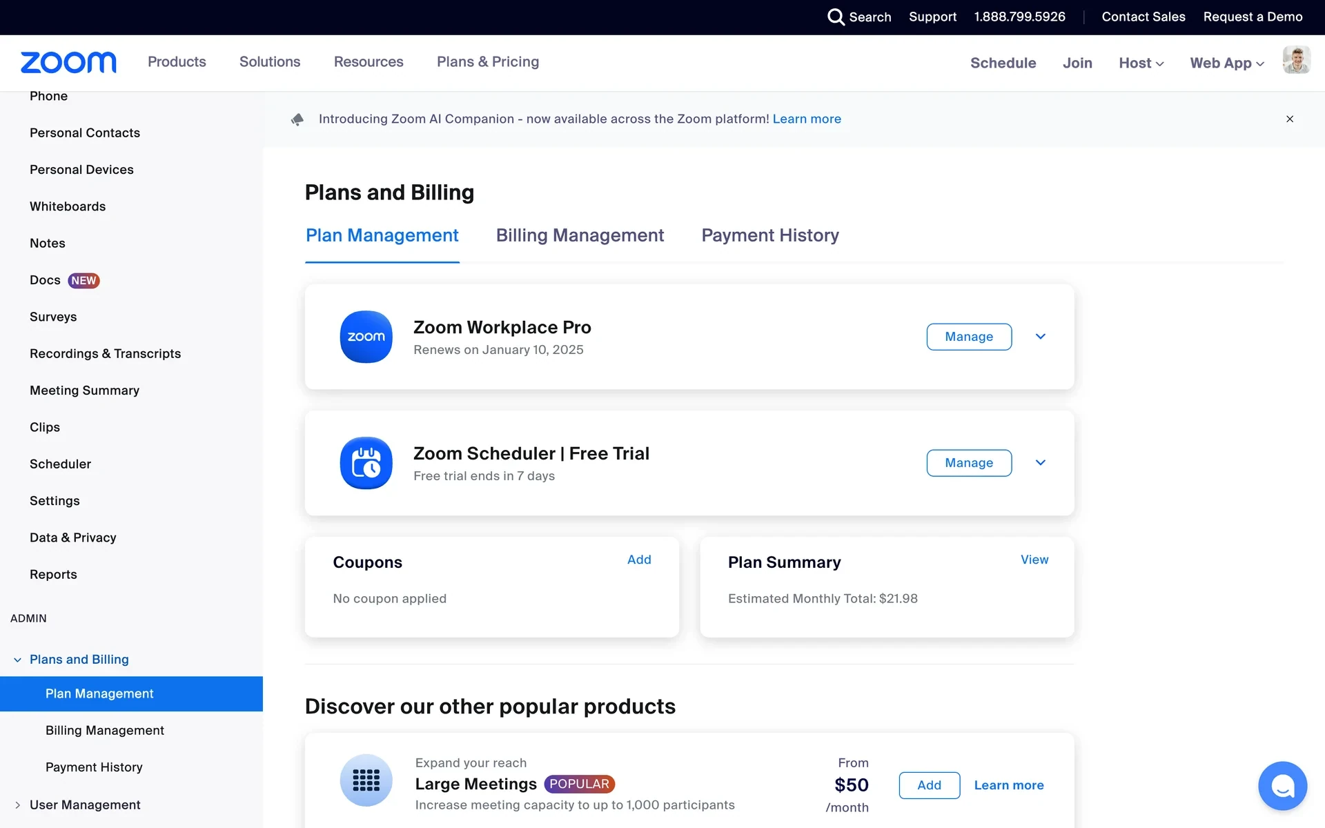
Task: Click the AI Companion announcement icon
Action: pos(297,119)
